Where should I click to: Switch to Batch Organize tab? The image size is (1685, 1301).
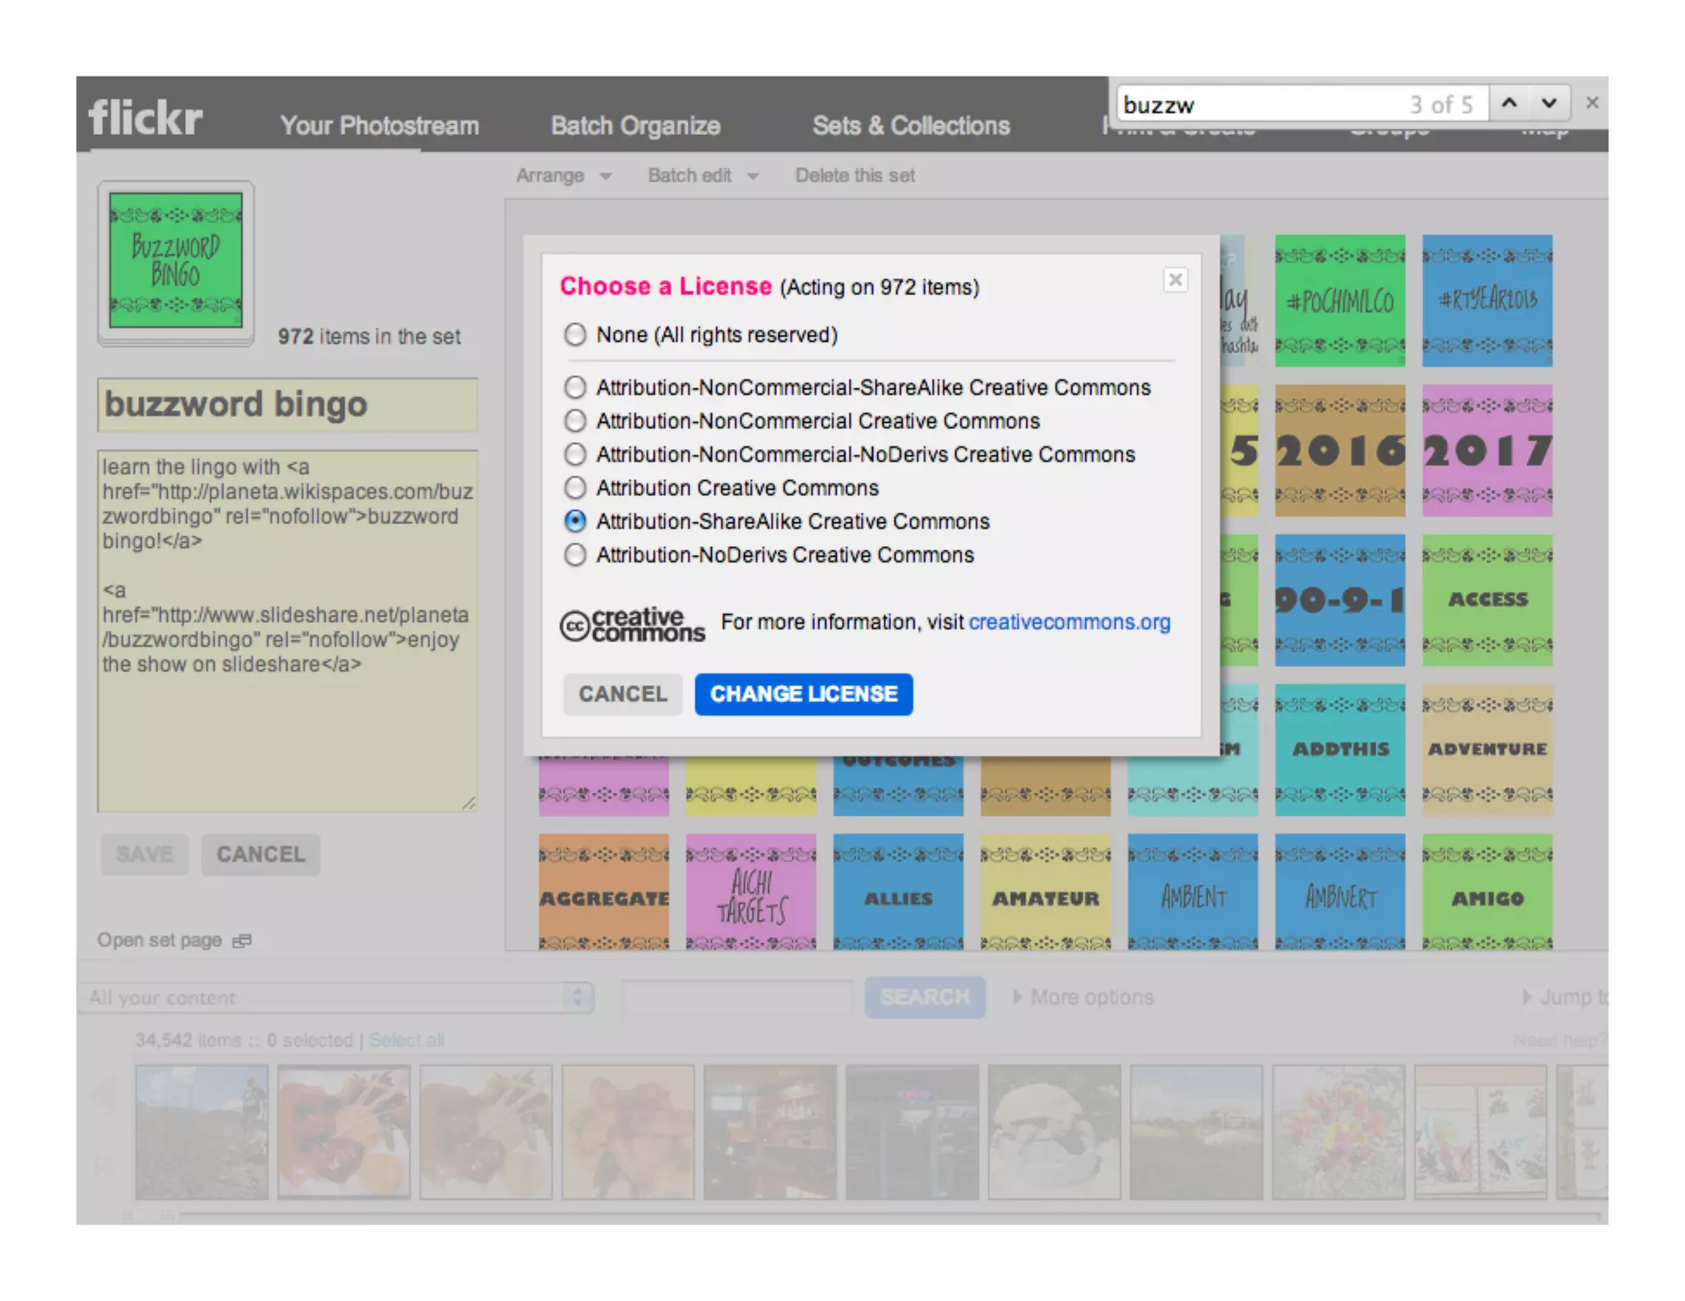pyautogui.click(x=635, y=126)
